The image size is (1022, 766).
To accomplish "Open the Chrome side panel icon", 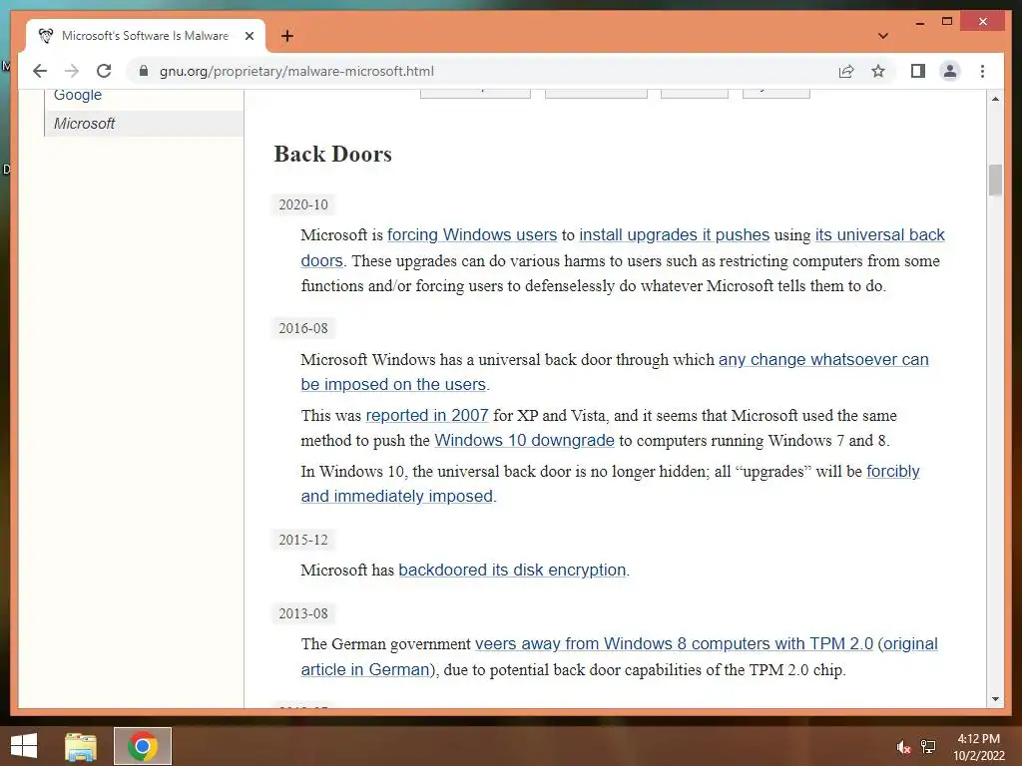I will tap(918, 71).
